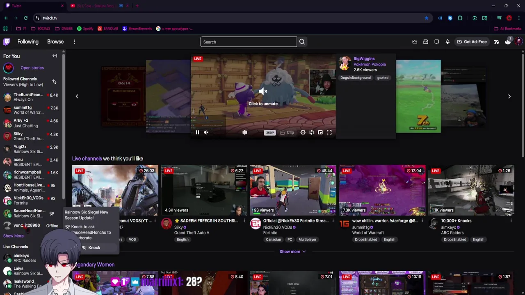Expand Show more under live channels
Screen dimensions: 525x295
click(x=292, y=252)
